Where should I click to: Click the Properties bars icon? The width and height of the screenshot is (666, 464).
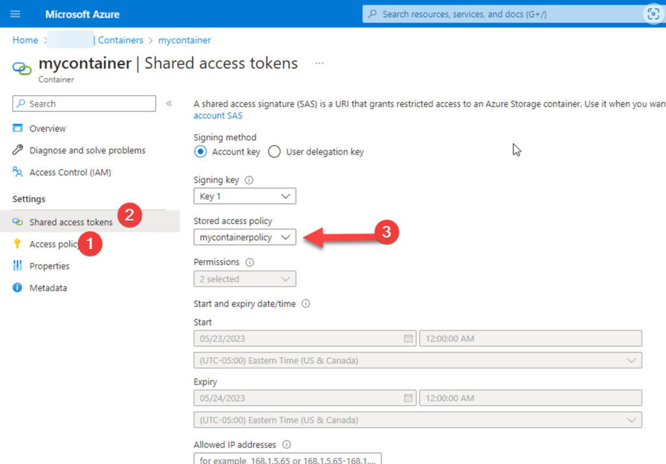18,266
